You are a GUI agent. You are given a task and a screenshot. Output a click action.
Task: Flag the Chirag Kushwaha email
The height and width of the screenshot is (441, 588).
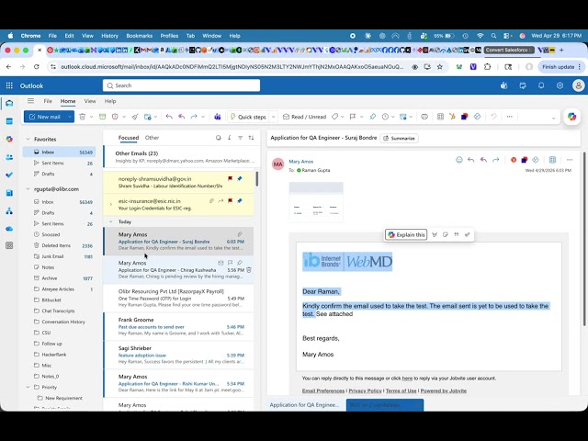click(x=230, y=263)
